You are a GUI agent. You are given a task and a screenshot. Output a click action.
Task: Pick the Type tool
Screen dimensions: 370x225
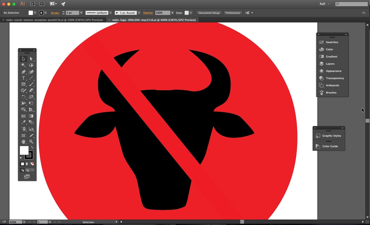[23, 78]
